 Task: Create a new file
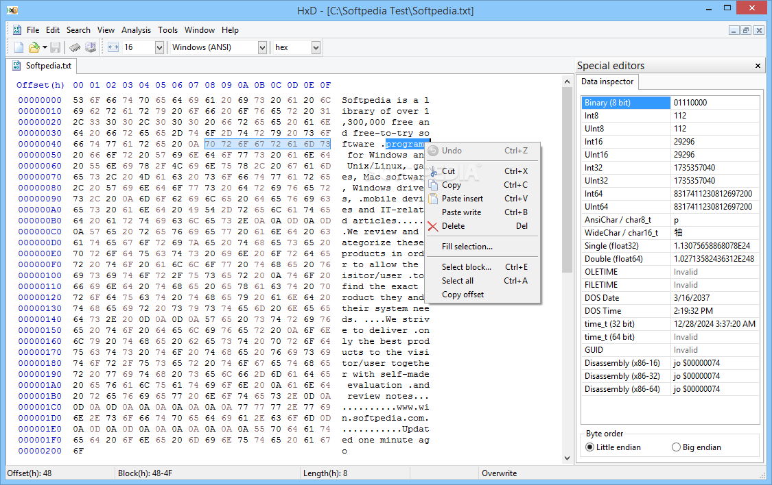click(19, 47)
